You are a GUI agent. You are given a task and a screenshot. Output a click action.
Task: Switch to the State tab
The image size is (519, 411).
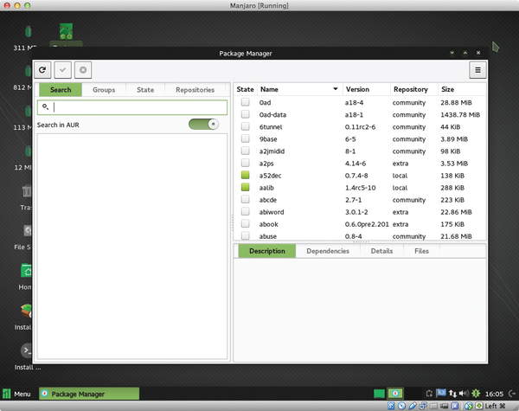coord(145,90)
